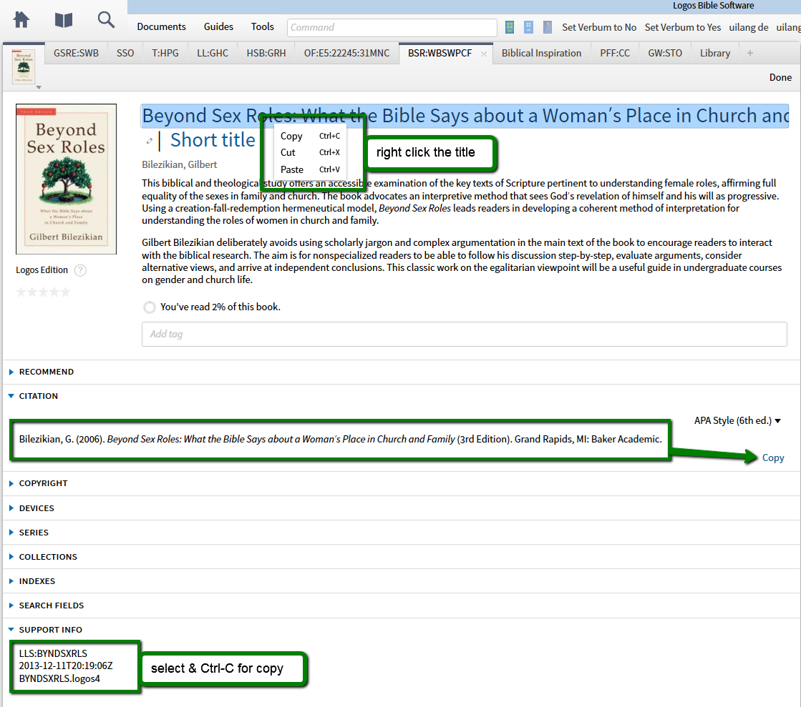This screenshot has width=801, height=707.
Task: Click the citation Copy link
Action: 773,458
